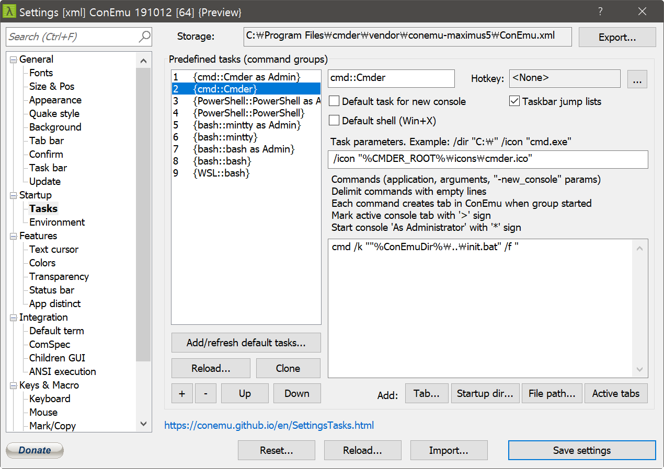Open Fonts settings page
This screenshot has height=469, width=664.
pyautogui.click(x=41, y=73)
